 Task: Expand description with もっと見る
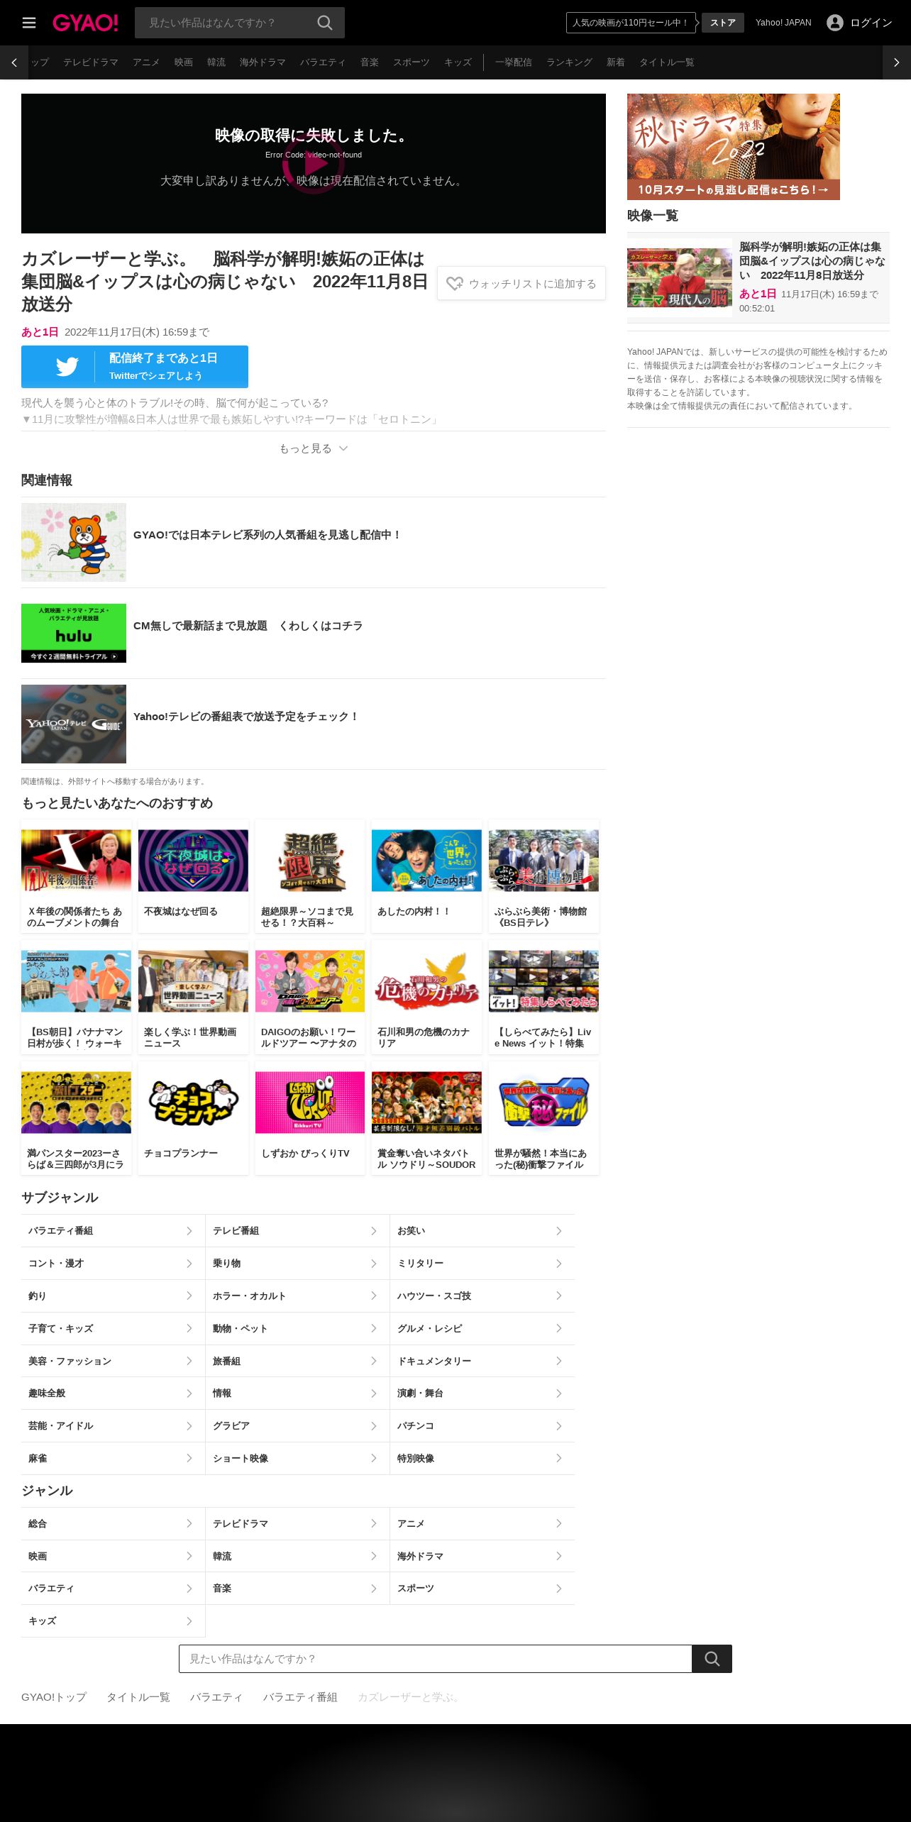(x=314, y=448)
